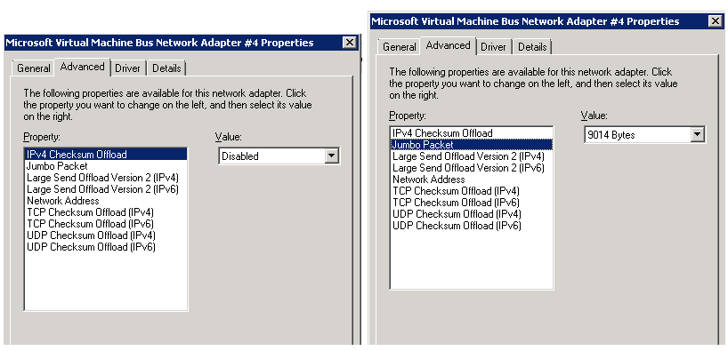This screenshot has height=351, width=728.
Task: Select TCP Checksum Offload (IPv6) in right window
Action: 472,203
